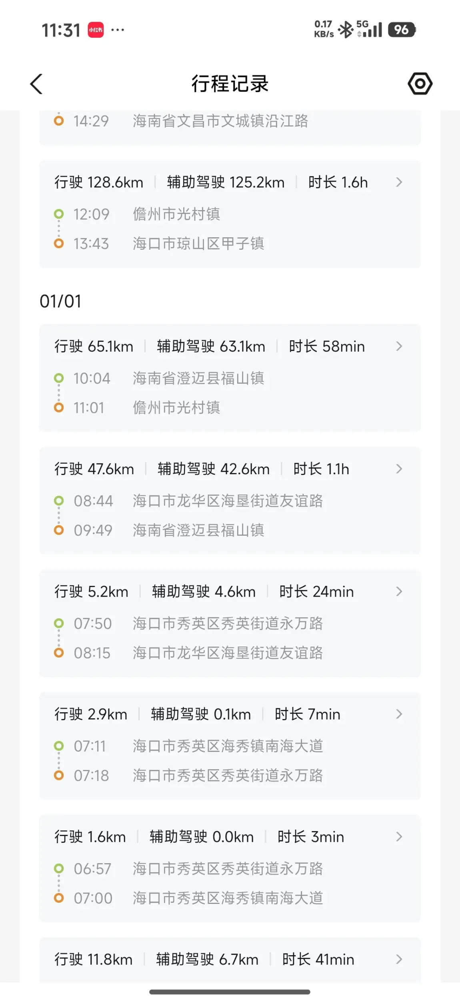Open the 5.2km trip chevron
This screenshot has height=1002, width=460.
tap(399, 591)
